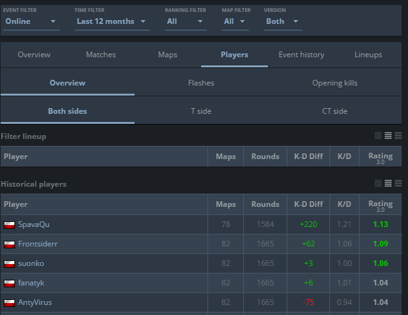Click the Poland flag next to AntyVirus
The image size is (408, 315).
tap(9, 302)
